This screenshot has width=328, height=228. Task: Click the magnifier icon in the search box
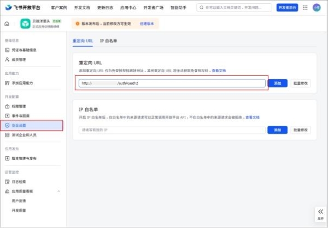click(201, 8)
